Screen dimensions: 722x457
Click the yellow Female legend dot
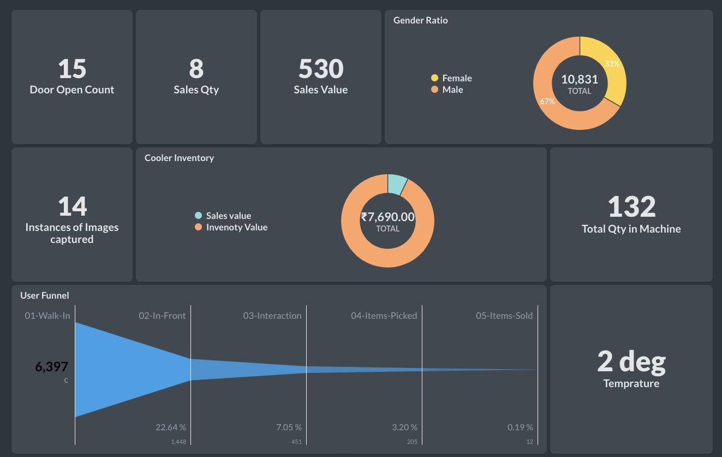click(x=434, y=78)
